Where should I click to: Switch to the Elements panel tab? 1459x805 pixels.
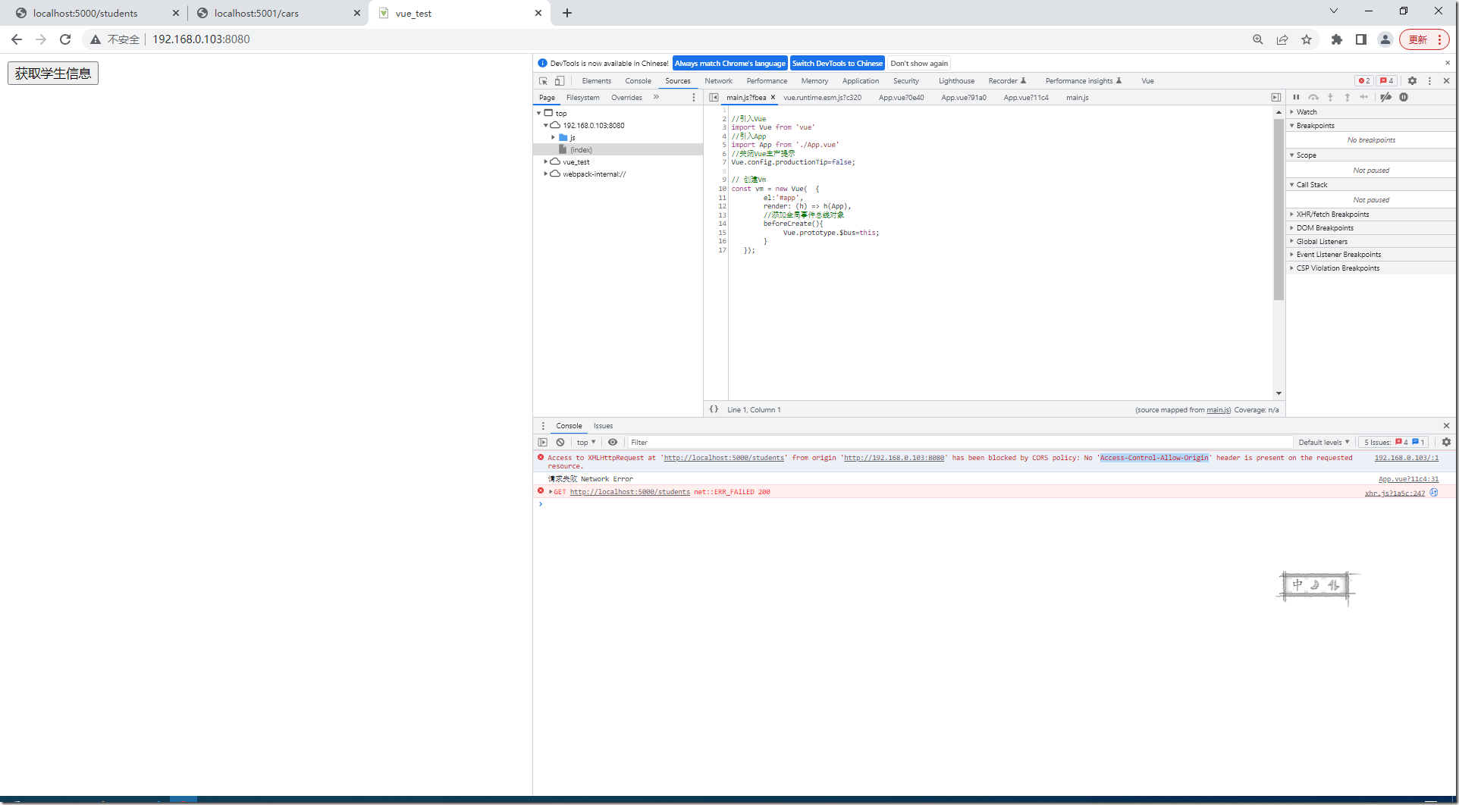(x=596, y=81)
